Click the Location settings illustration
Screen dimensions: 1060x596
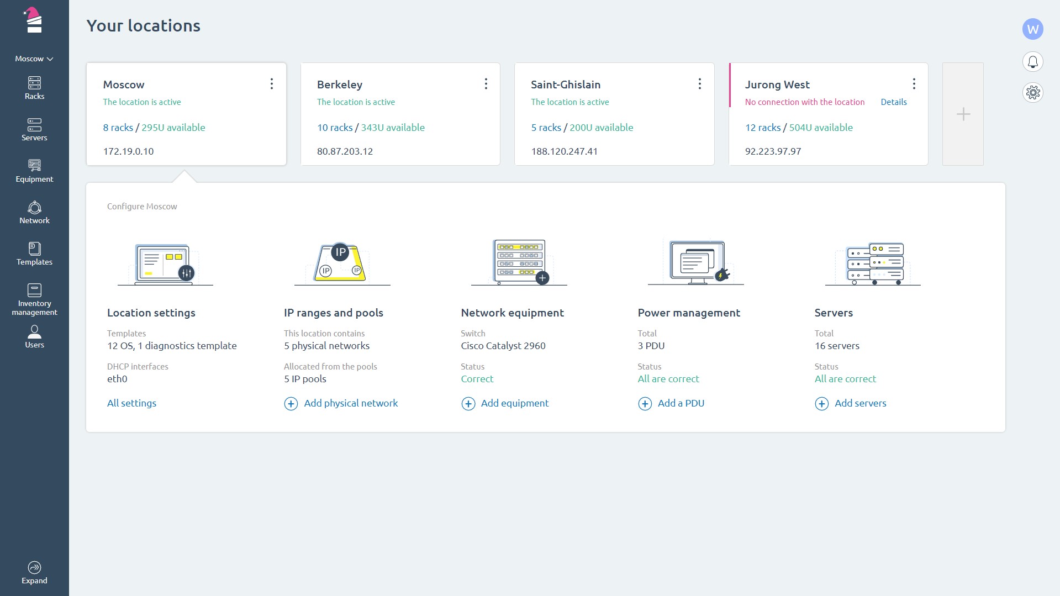(165, 263)
